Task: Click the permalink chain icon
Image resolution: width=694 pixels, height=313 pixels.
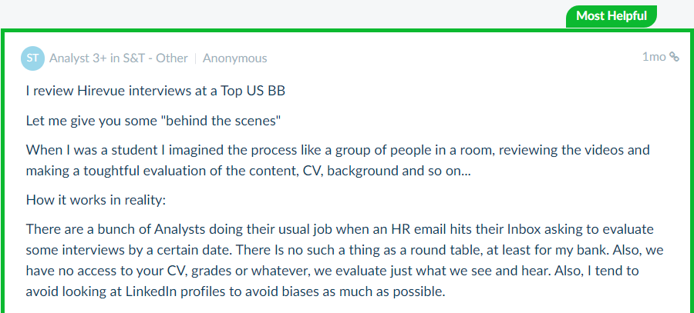Action: 674,57
